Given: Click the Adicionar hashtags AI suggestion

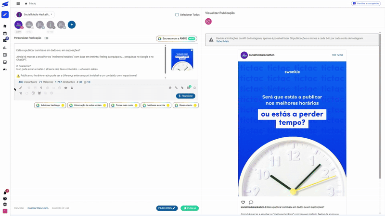Looking at the screenshot, I should click(50, 105).
